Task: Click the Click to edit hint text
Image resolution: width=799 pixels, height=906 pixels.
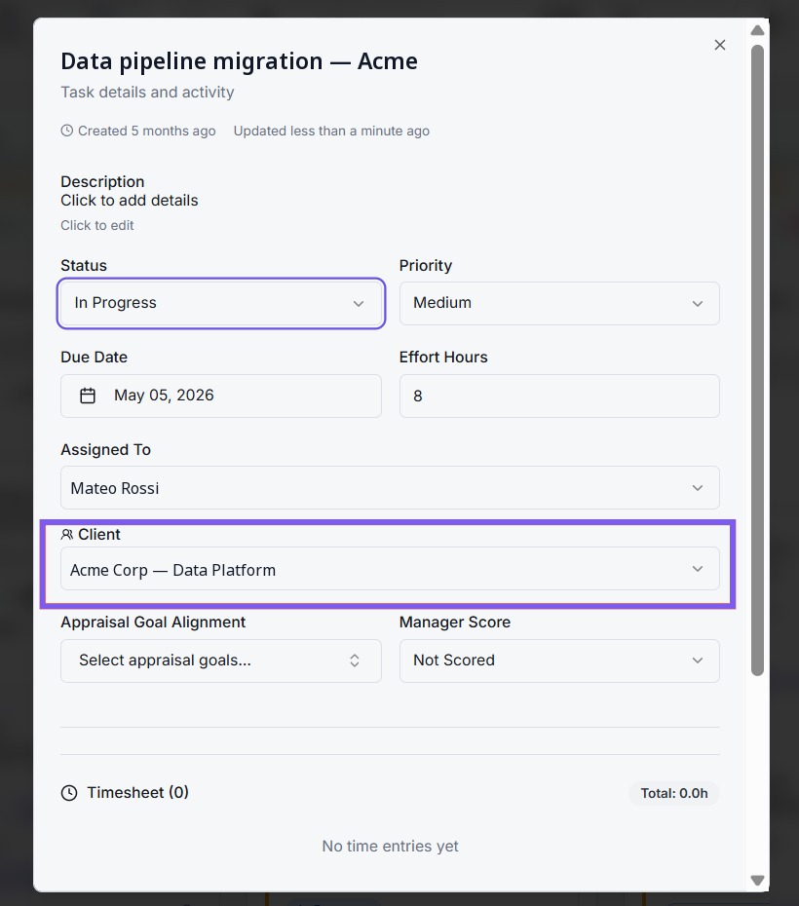Action: coord(97,225)
